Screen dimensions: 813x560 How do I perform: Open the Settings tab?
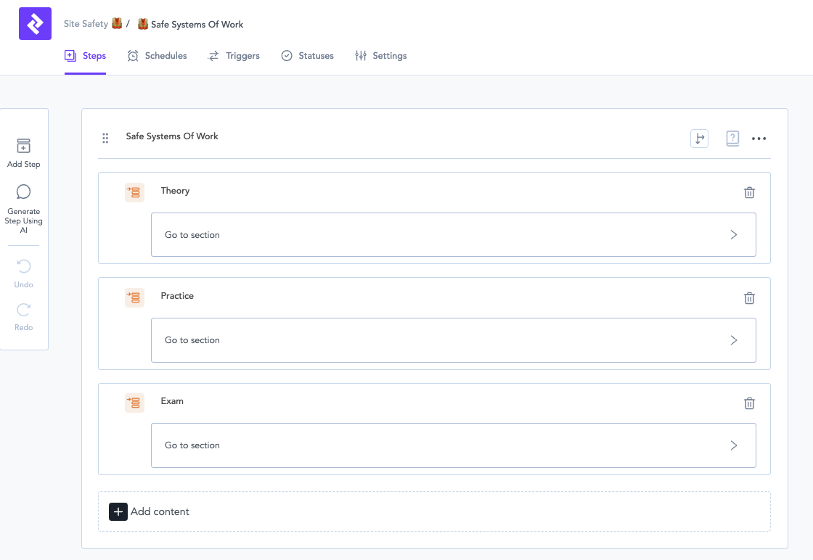click(380, 56)
